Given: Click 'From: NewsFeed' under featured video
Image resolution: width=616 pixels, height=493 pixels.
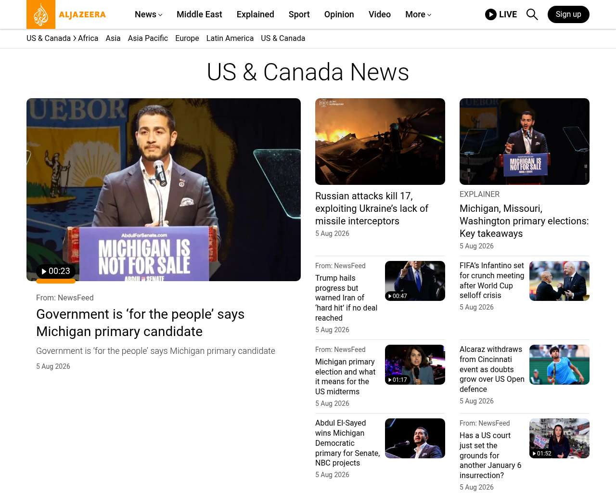Looking at the screenshot, I should click(x=65, y=298).
